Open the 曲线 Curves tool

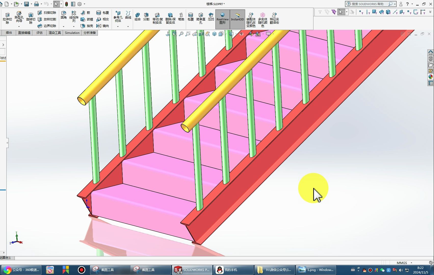click(x=128, y=15)
